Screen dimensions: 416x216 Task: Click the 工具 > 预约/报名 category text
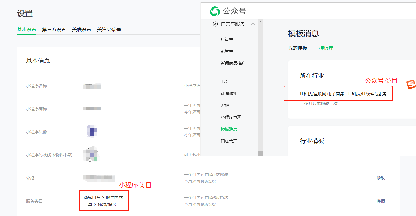(x=100, y=205)
